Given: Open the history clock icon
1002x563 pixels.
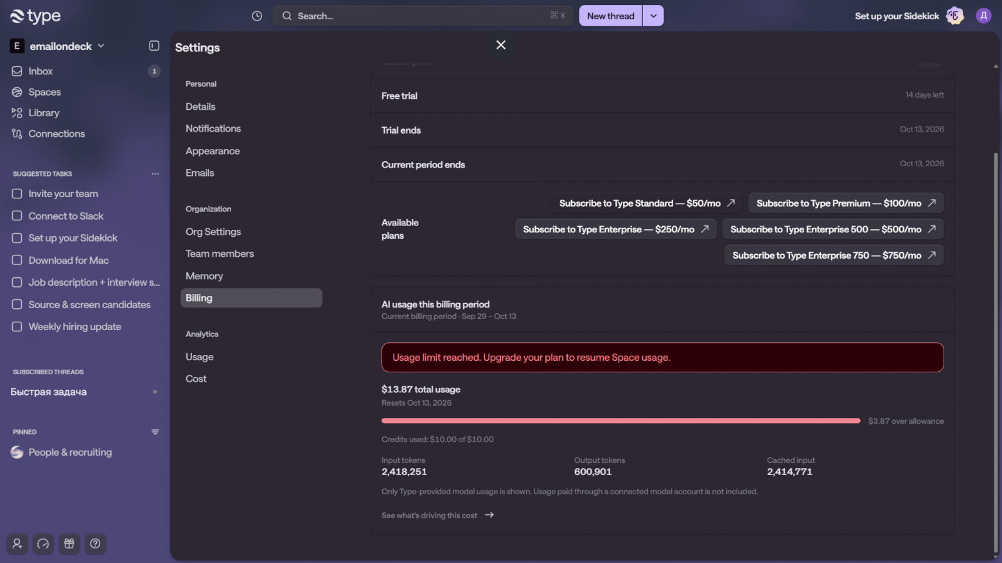Looking at the screenshot, I should point(257,16).
